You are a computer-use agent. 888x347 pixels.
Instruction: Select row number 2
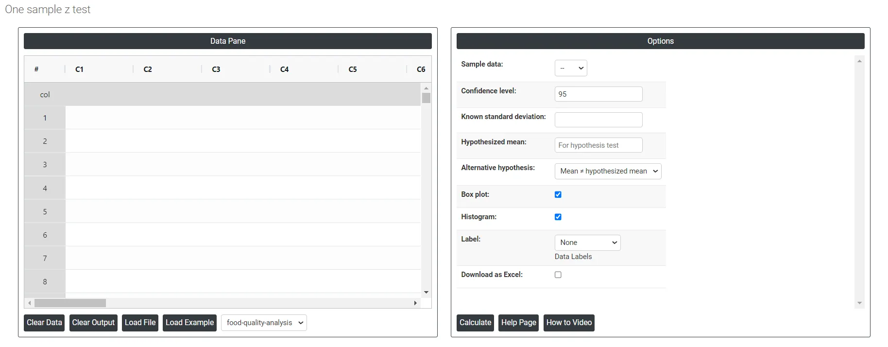click(45, 141)
